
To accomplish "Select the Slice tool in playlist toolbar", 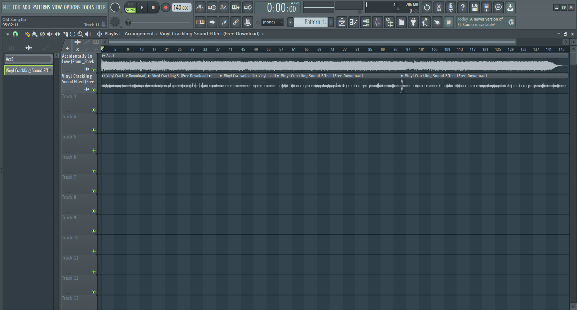I will pos(65,34).
